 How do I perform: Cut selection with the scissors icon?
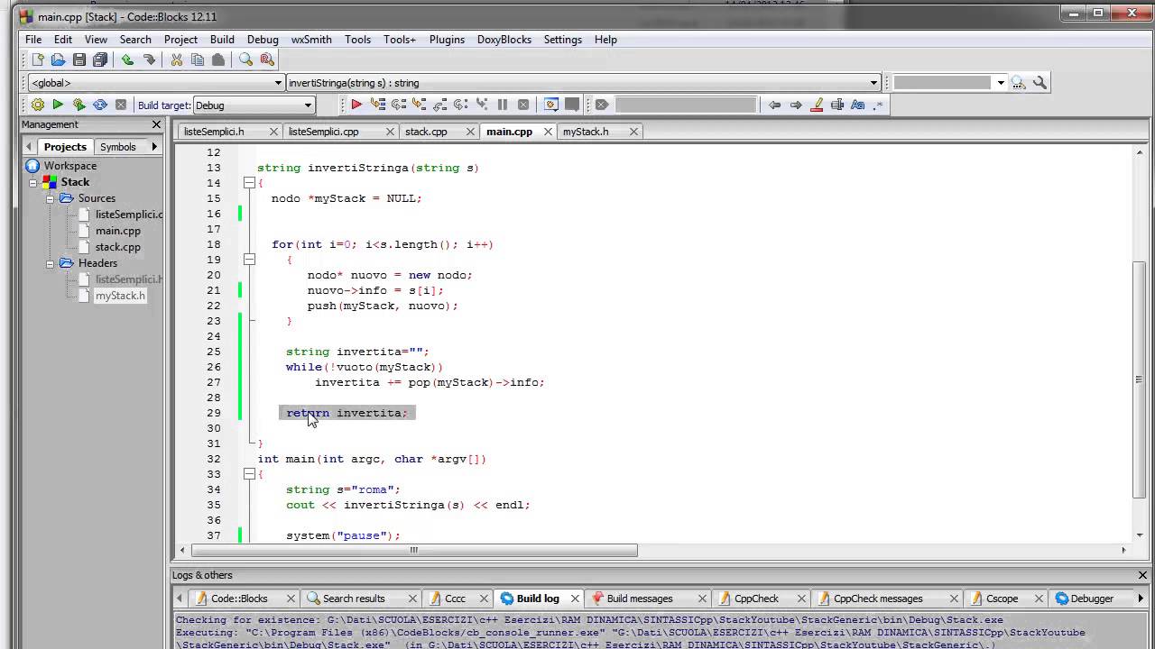click(177, 59)
